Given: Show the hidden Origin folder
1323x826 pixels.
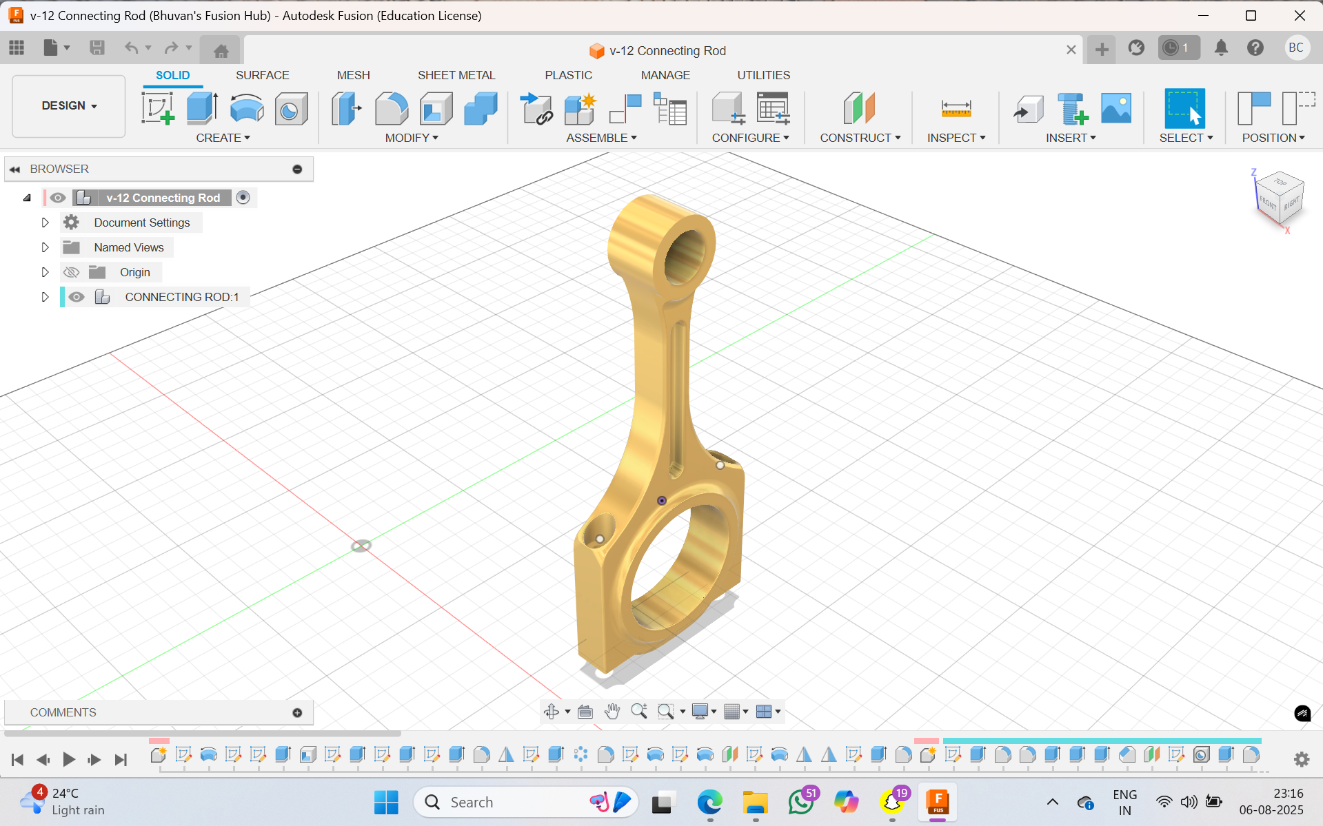Looking at the screenshot, I should pyautogui.click(x=71, y=272).
